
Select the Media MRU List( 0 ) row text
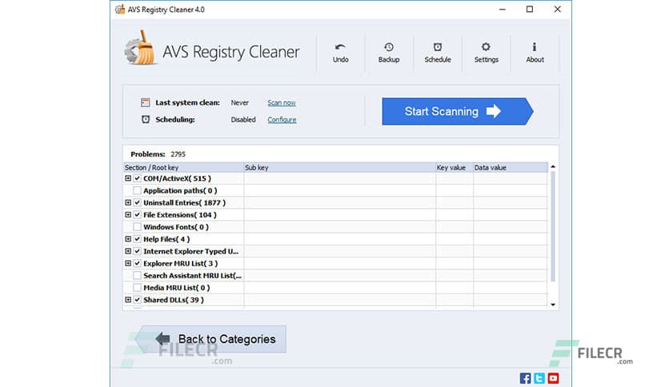point(177,288)
